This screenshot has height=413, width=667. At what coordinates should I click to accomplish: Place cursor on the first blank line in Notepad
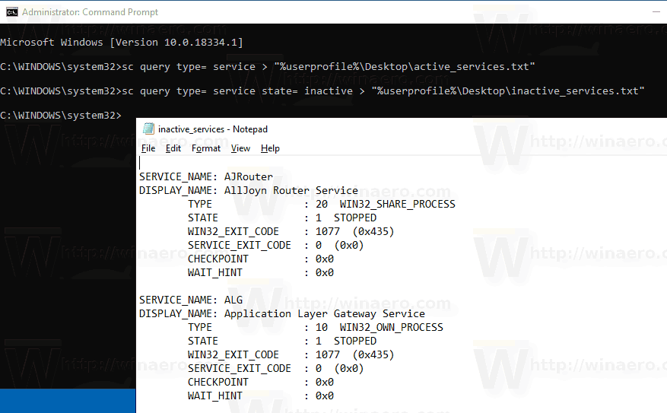139,163
